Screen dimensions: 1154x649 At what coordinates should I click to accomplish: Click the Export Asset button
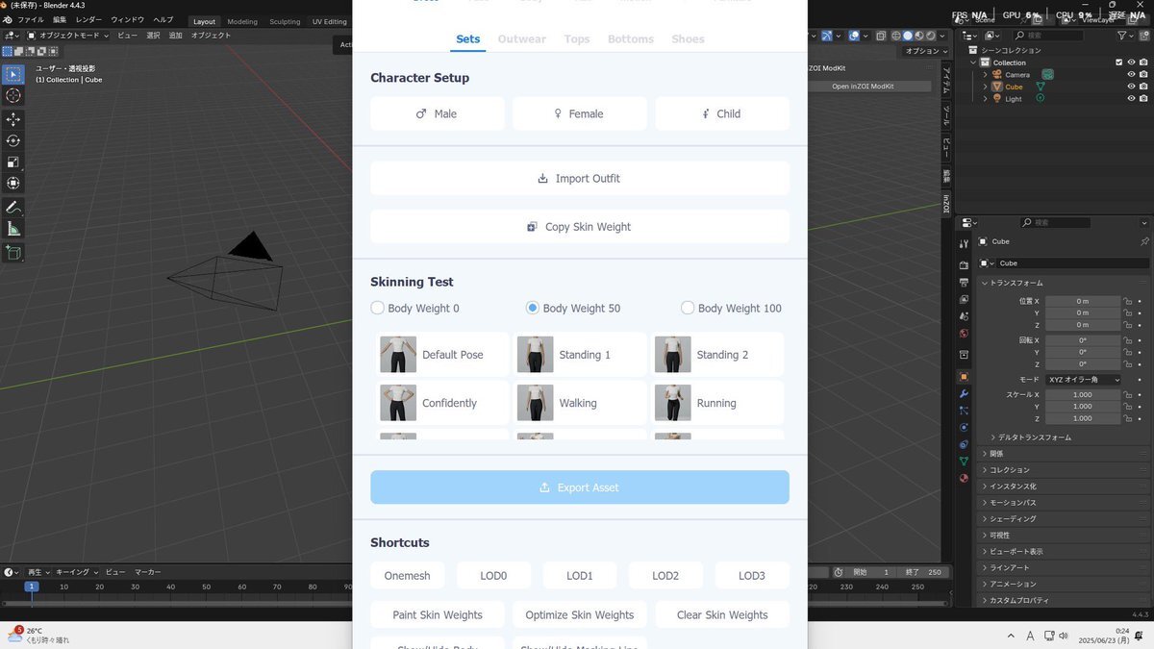coord(580,487)
